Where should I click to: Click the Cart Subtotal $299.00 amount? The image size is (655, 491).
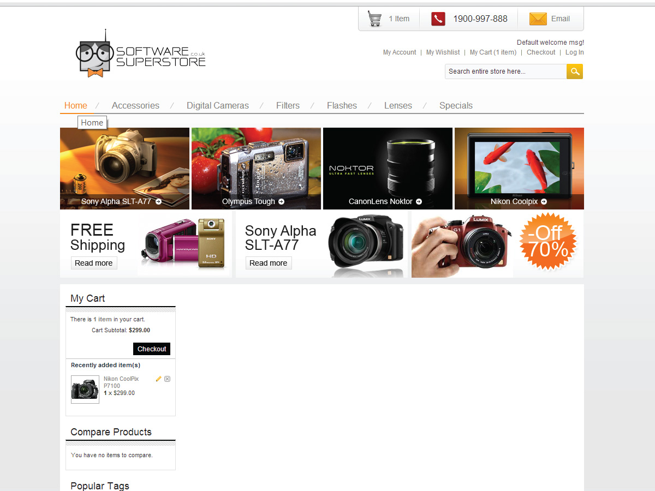click(x=139, y=330)
